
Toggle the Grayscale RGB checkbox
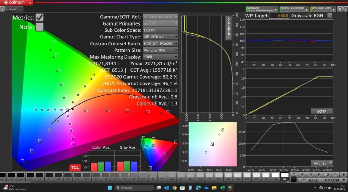pos(330,15)
